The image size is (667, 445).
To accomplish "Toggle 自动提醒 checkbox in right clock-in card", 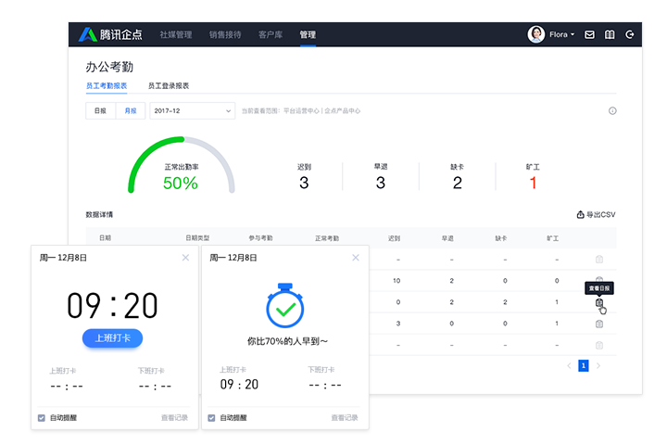I will pos(212,418).
